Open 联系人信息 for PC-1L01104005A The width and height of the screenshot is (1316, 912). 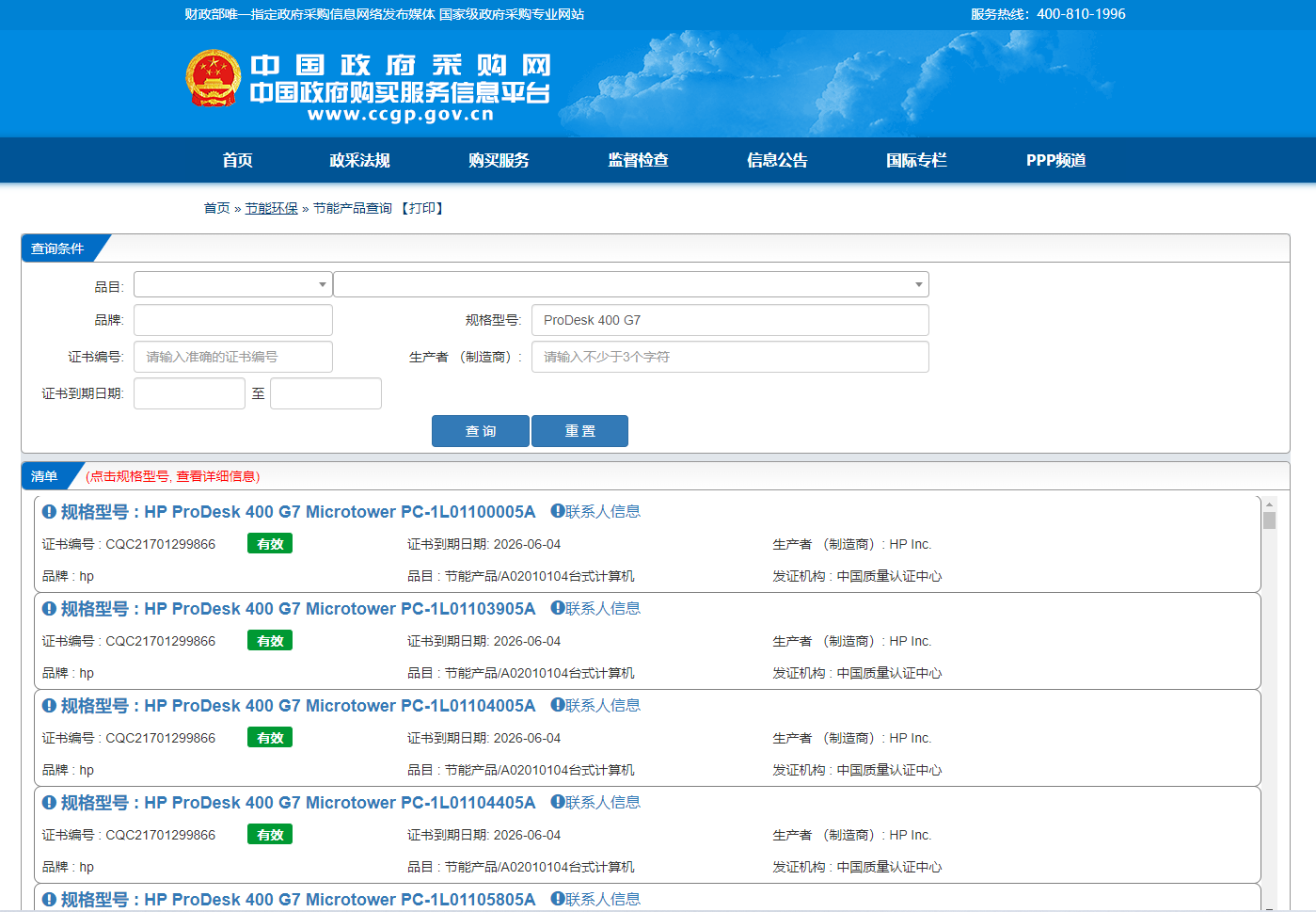click(x=595, y=705)
